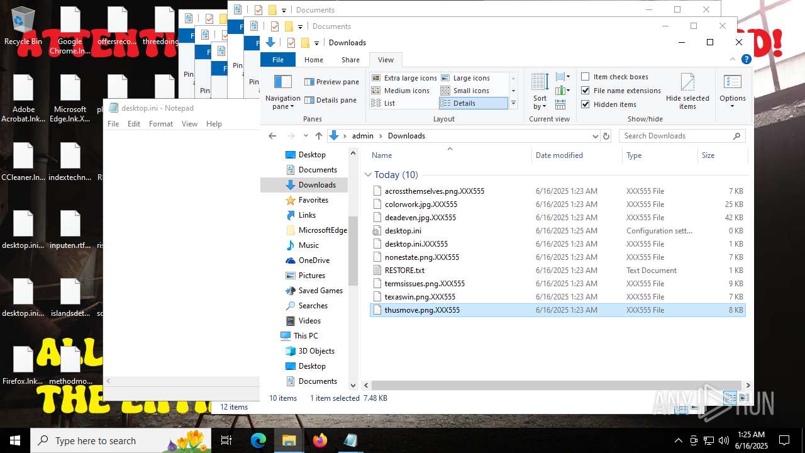Viewport: 805px width, 453px height.
Task: Open File Explorer from the taskbar
Action: pos(289,440)
